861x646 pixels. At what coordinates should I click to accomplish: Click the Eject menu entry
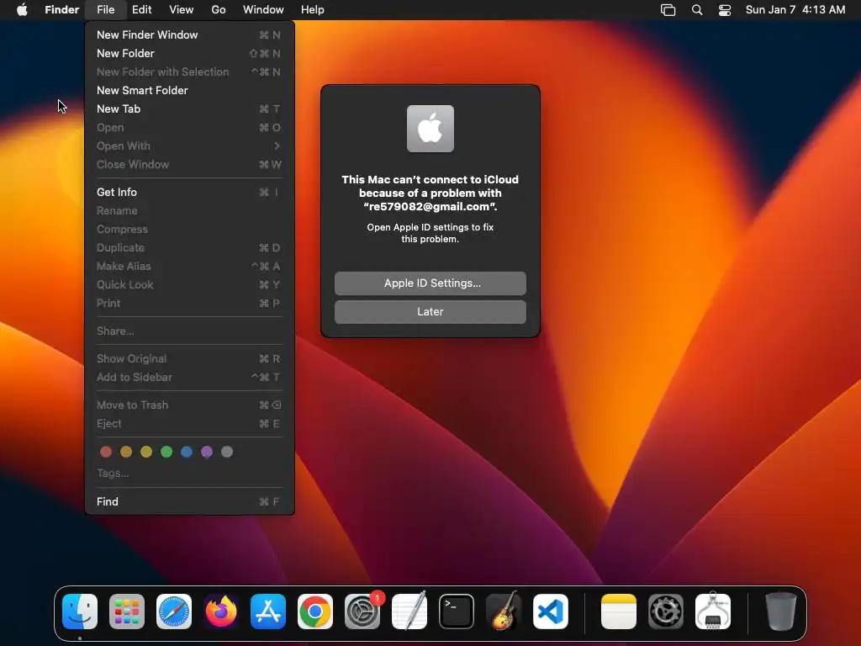[x=189, y=424]
